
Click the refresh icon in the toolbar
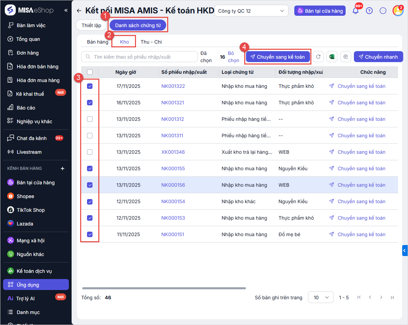[318, 57]
